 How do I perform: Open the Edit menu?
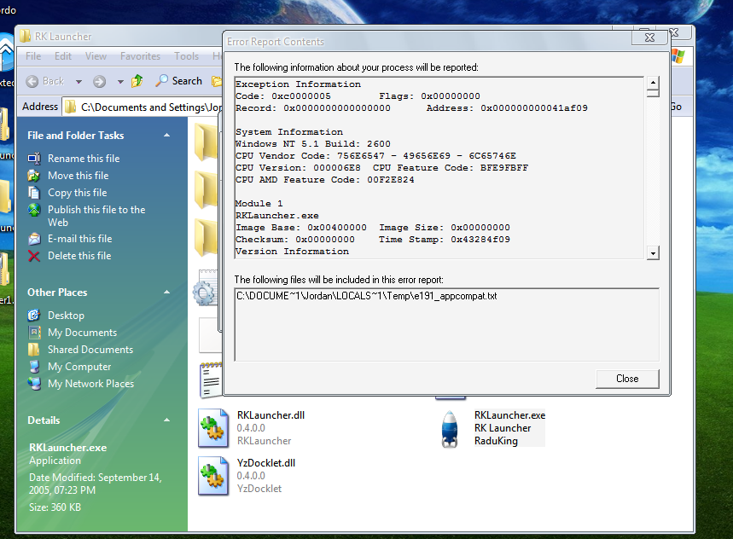point(62,56)
